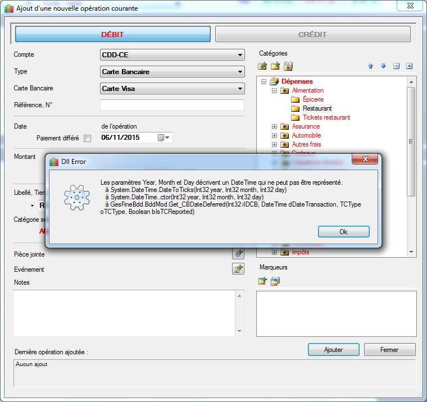427x402 pixels.
Task: Add a subcategory folder icon
Action: click(x=275, y=66)
